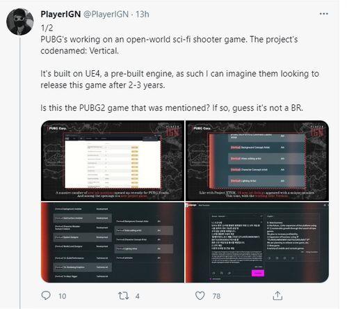Open the three-dot more options menu
347x309 pixels.
(323, 14)
